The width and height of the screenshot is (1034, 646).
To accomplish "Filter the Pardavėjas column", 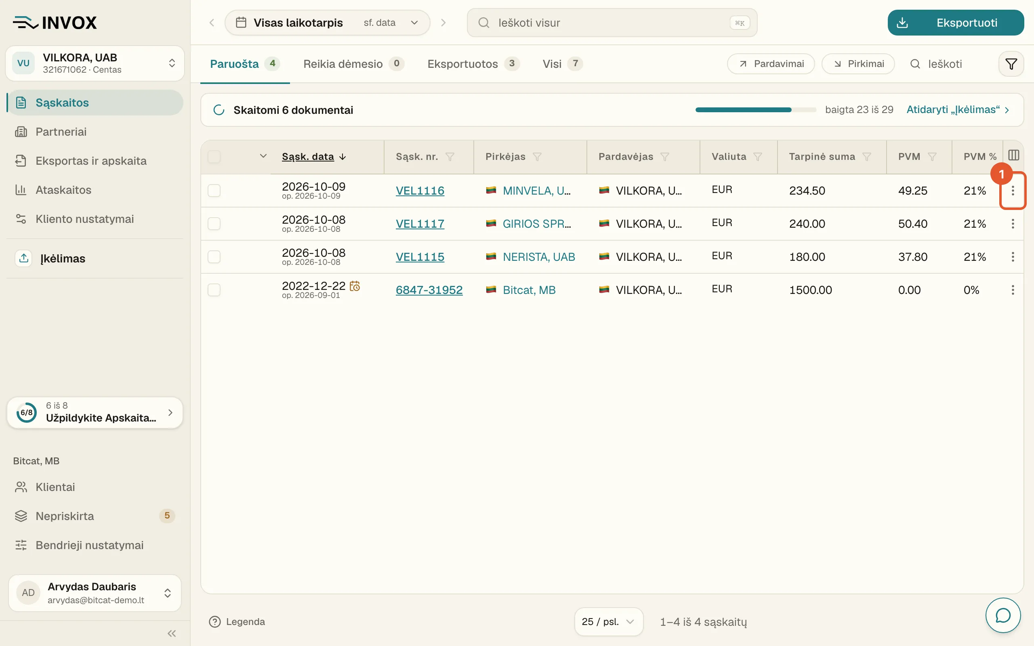I will pyautogui.click(x=664, y=157).
